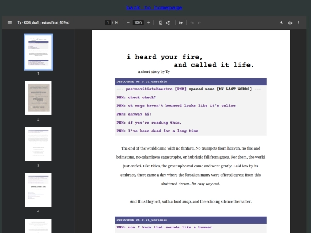311x233 pixels.
Task: Click the line 'PNM: anyway hi!'
Action: pyautogui.click(x=134, y=114)
